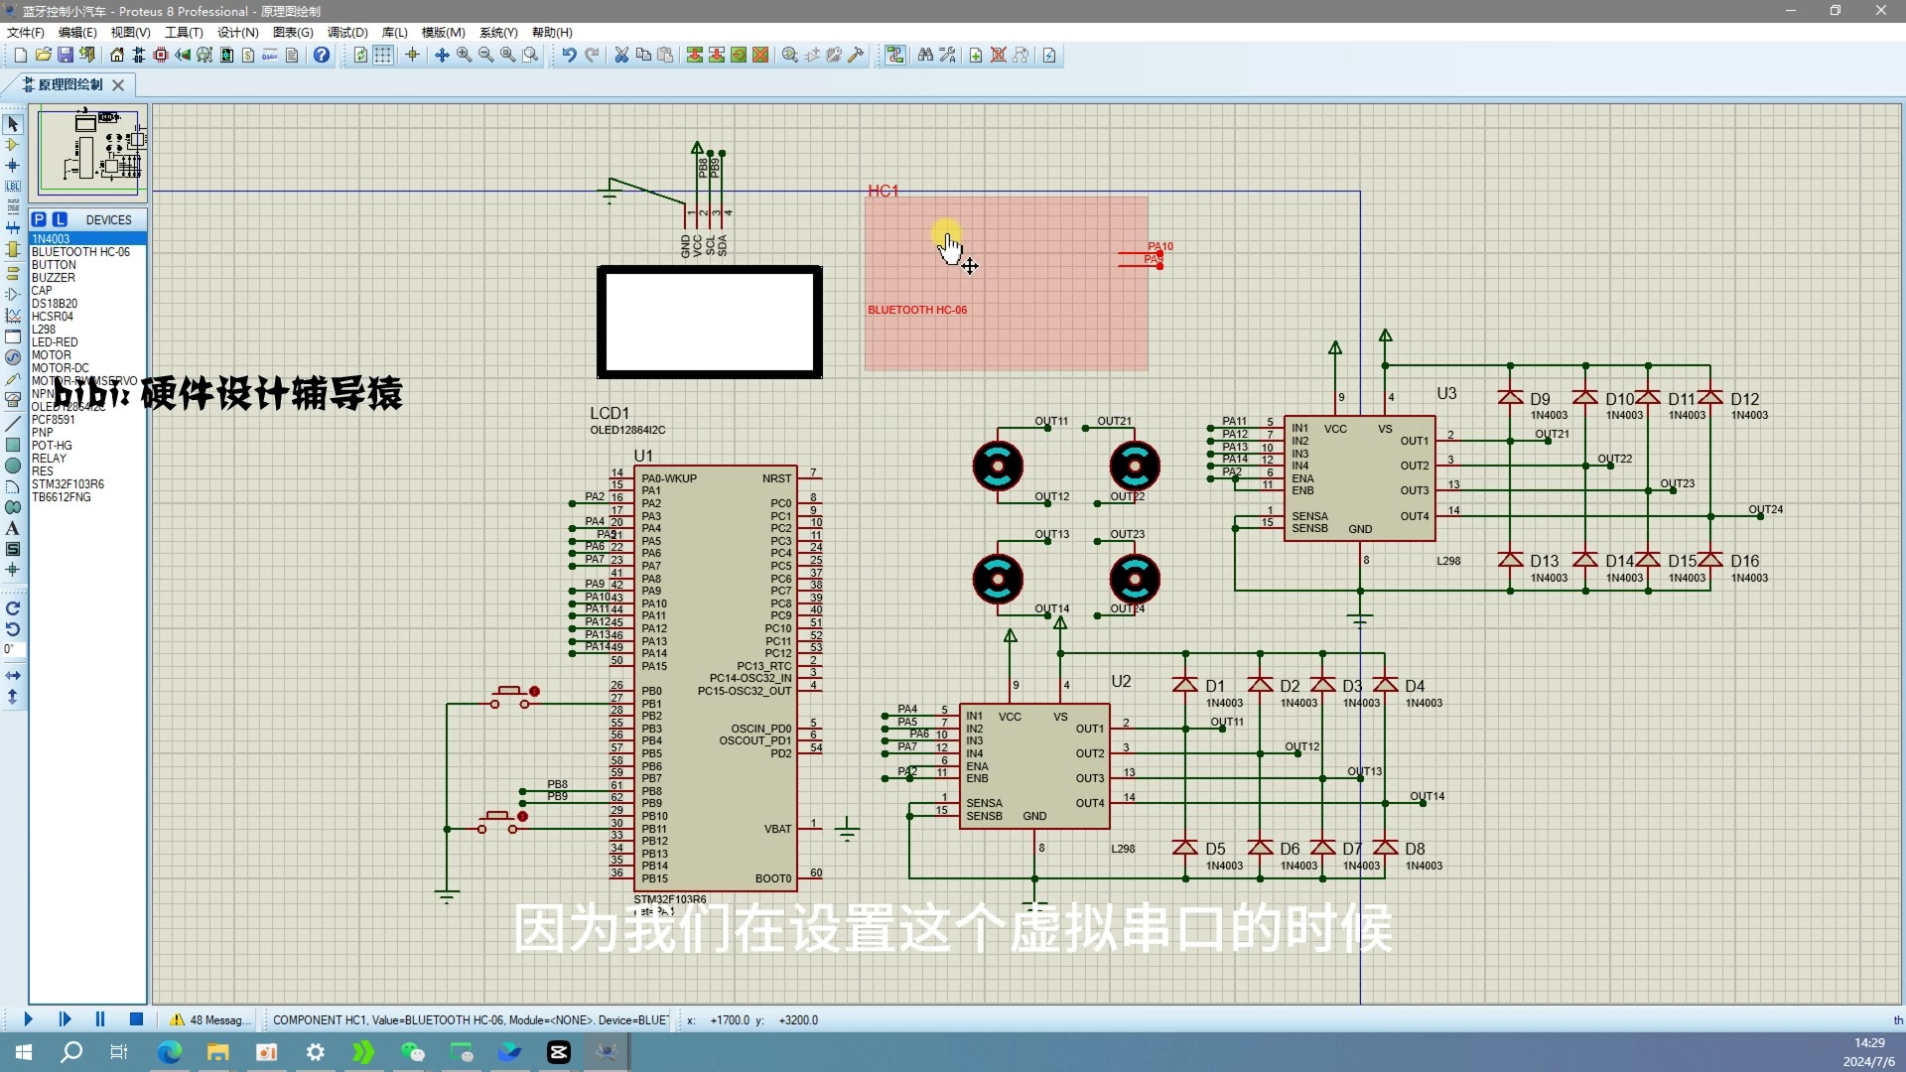
Task: Click the L library manage button
Action: pyautogui.click(x=60, y=219)
